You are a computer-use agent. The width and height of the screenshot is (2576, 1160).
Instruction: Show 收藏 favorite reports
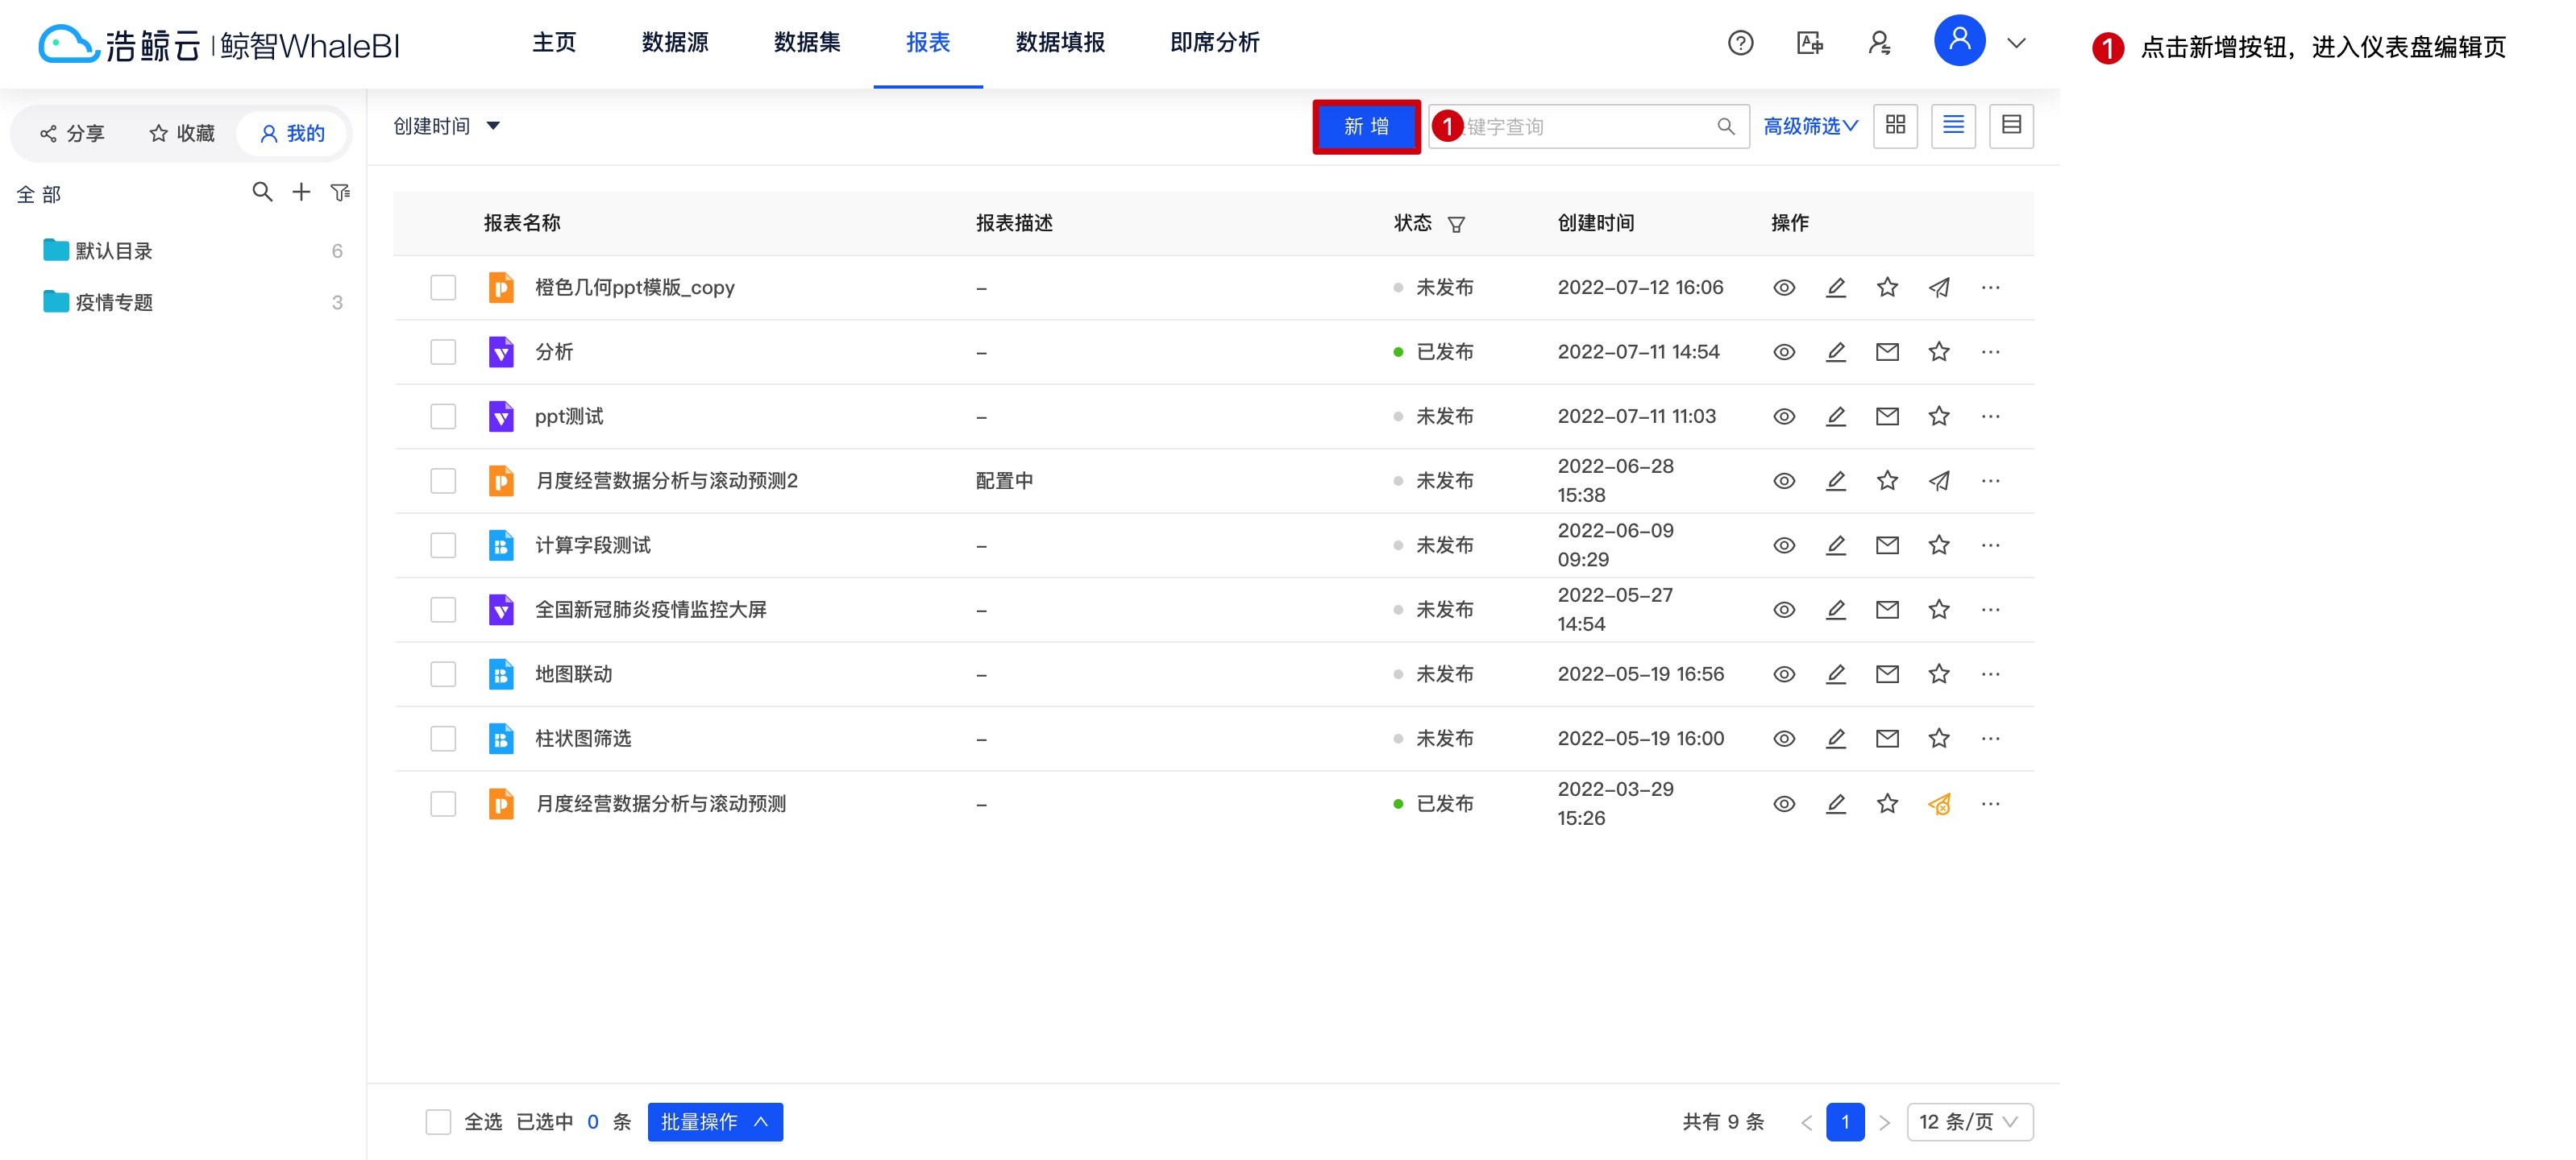click(182, 133)
